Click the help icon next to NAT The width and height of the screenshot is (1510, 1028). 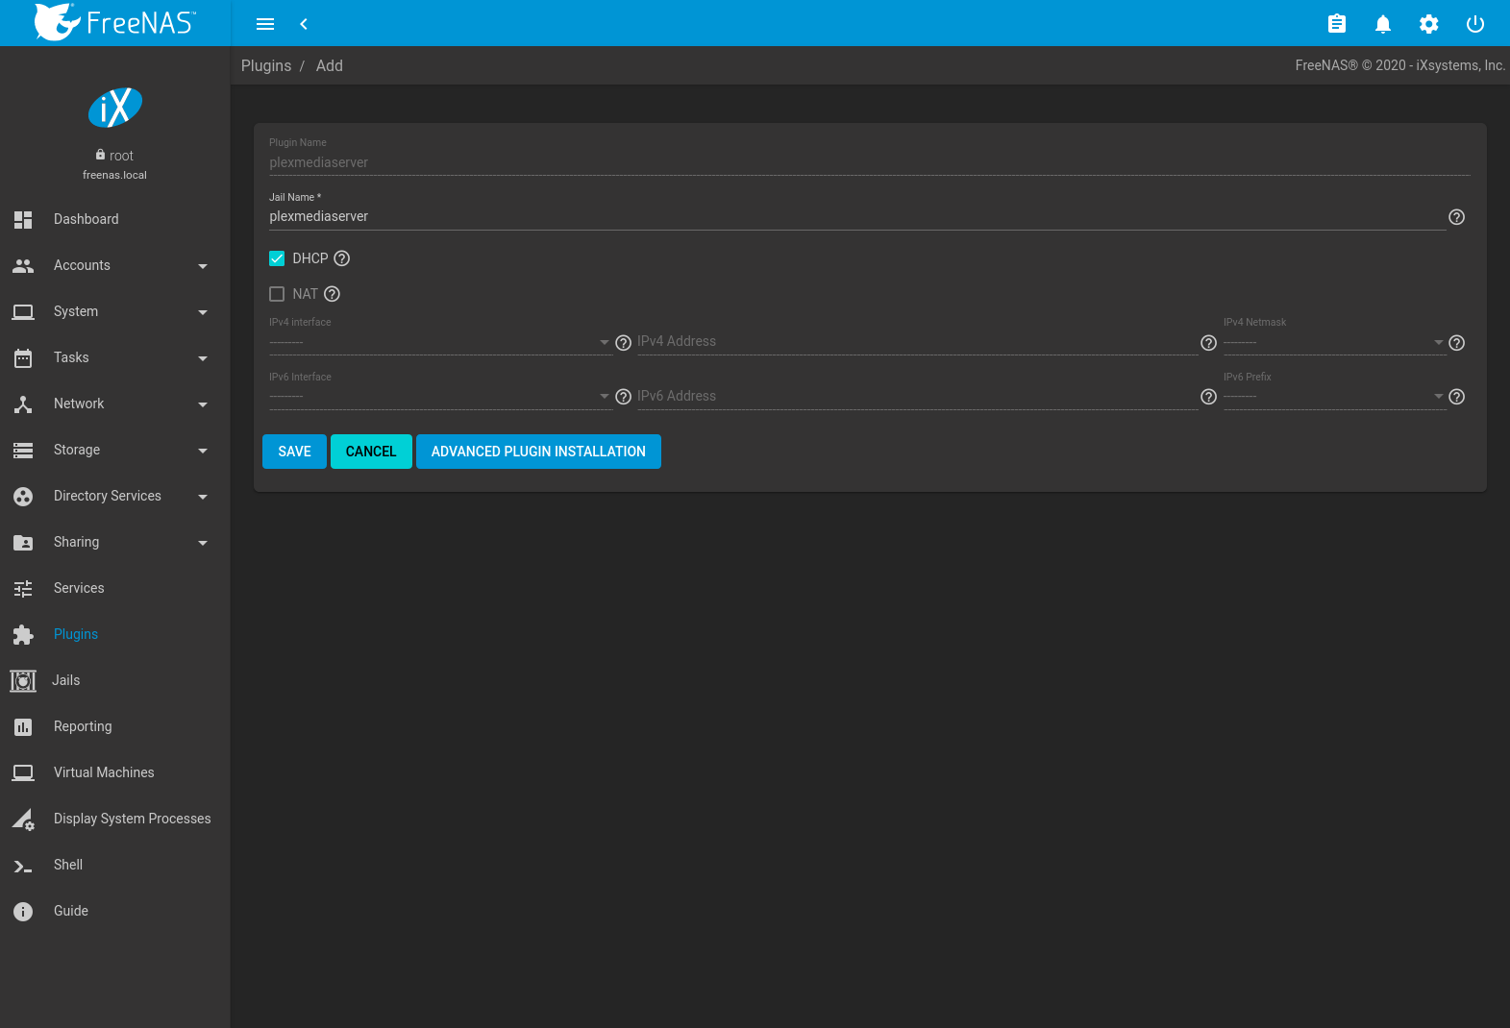[333, 294]
